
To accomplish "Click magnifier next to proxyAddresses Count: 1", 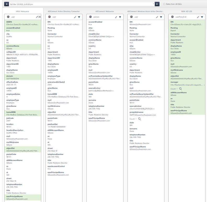I will [140, 119].
